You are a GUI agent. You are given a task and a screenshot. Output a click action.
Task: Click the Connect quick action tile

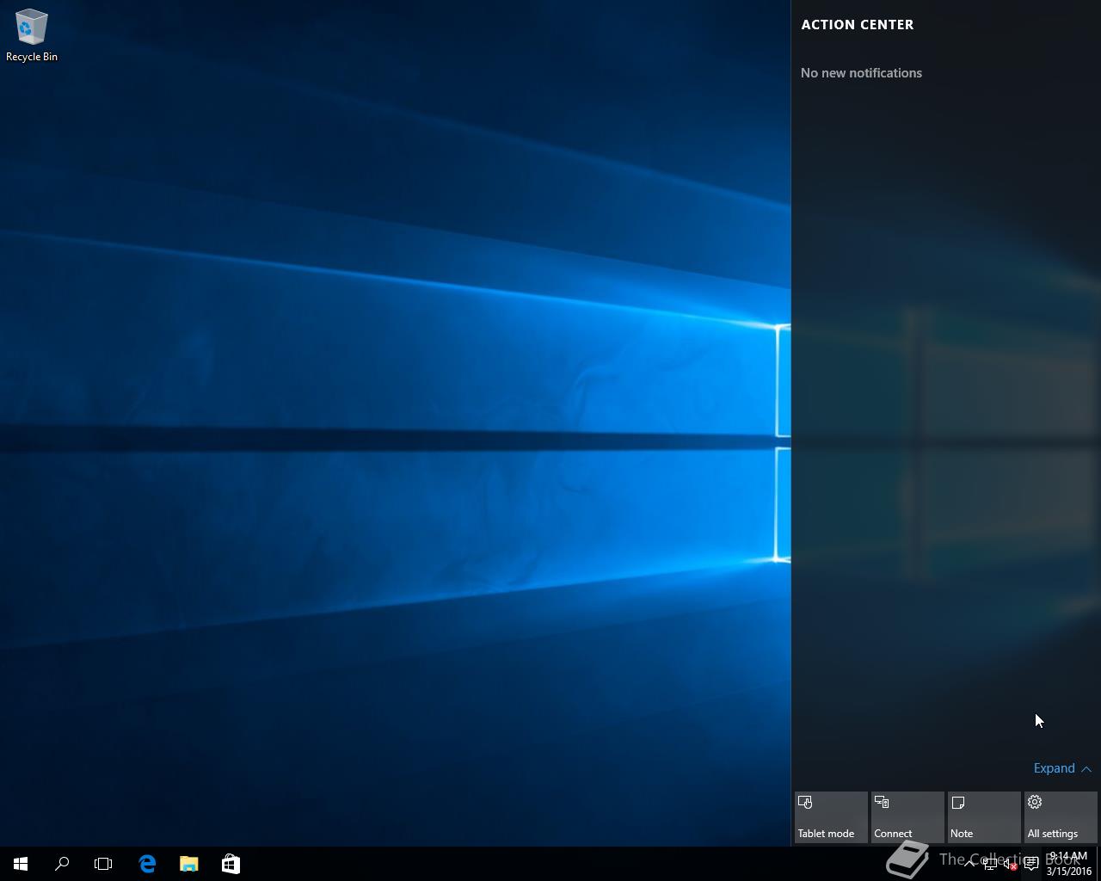907,817
